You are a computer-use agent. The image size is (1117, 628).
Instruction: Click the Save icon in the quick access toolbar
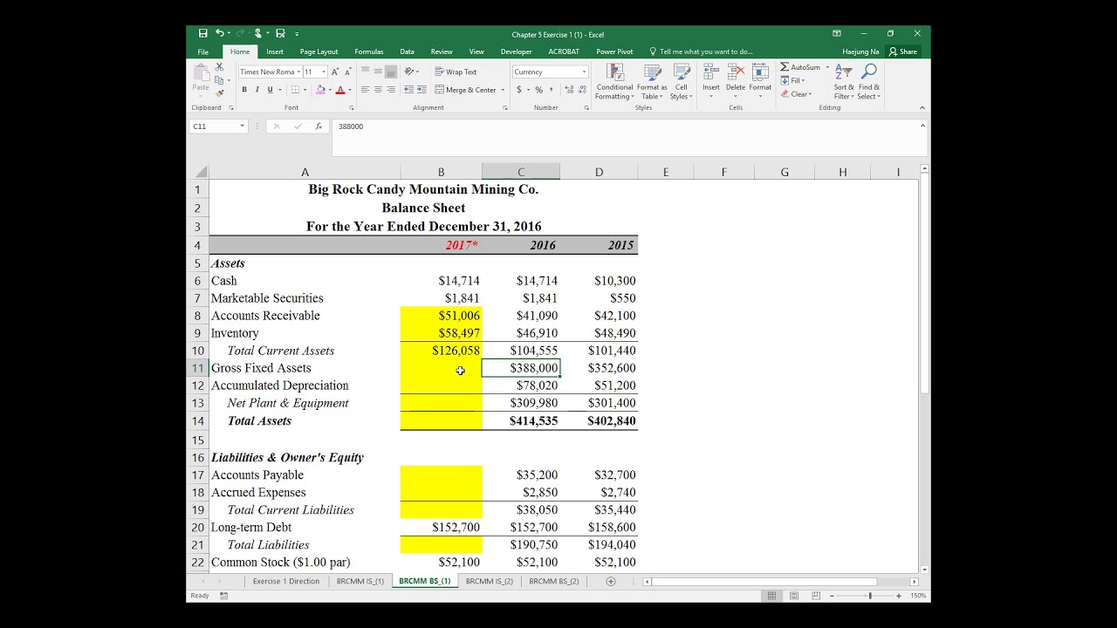click(202, 33)
